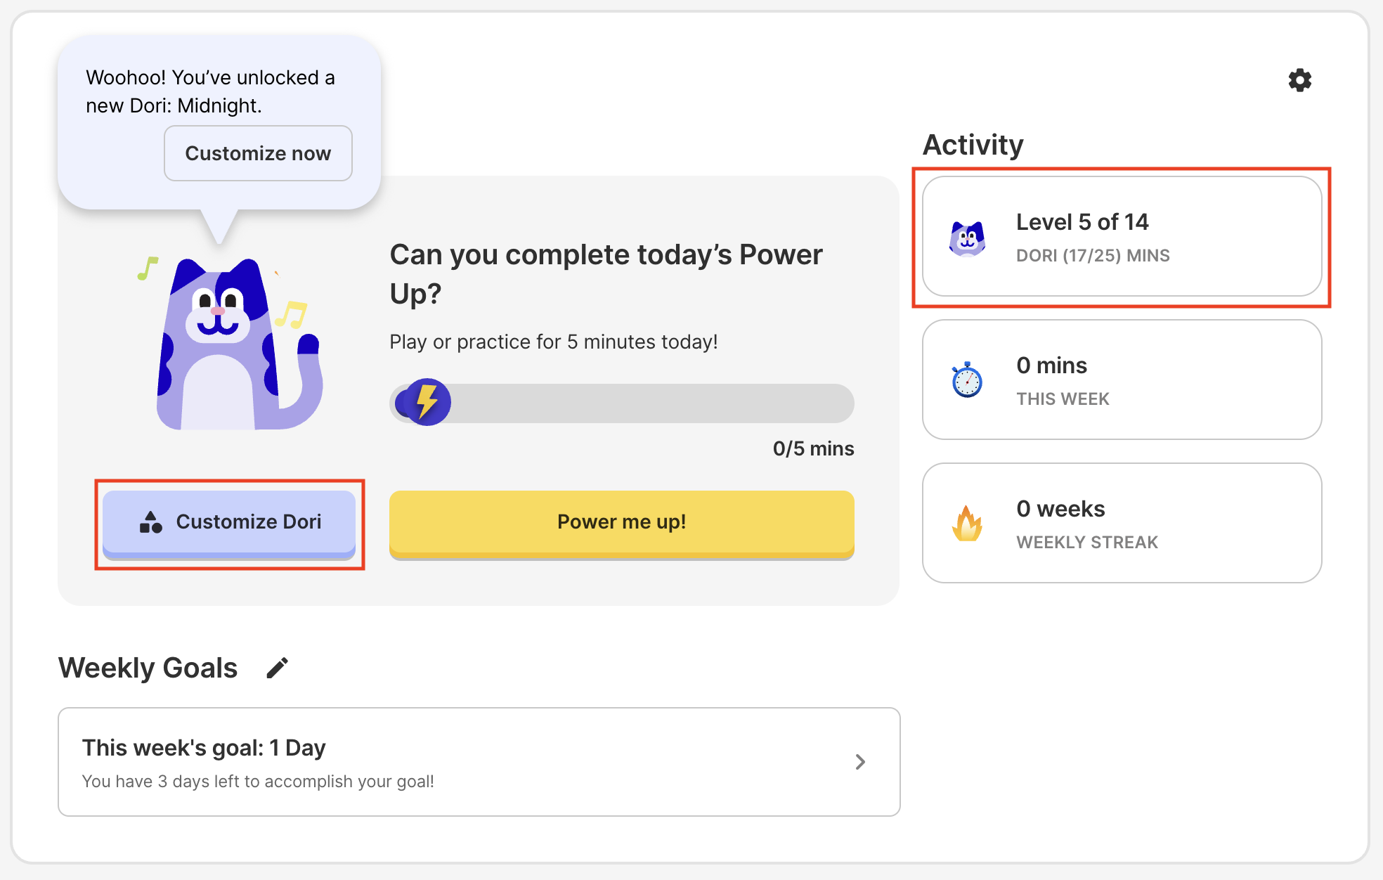This screenshot has width=1383, height=880.
Task: Click the flame icon in streak card
Action: tap(967, 524)
